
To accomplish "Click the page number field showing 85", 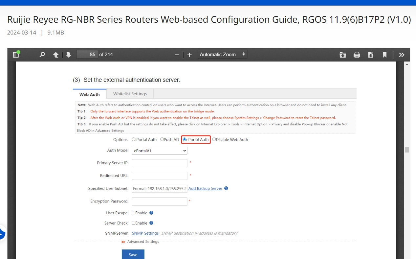I will click(x=87, y=55).
